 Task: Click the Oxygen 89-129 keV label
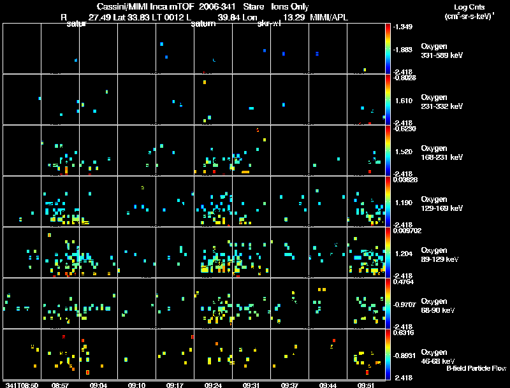click(440, 255)
